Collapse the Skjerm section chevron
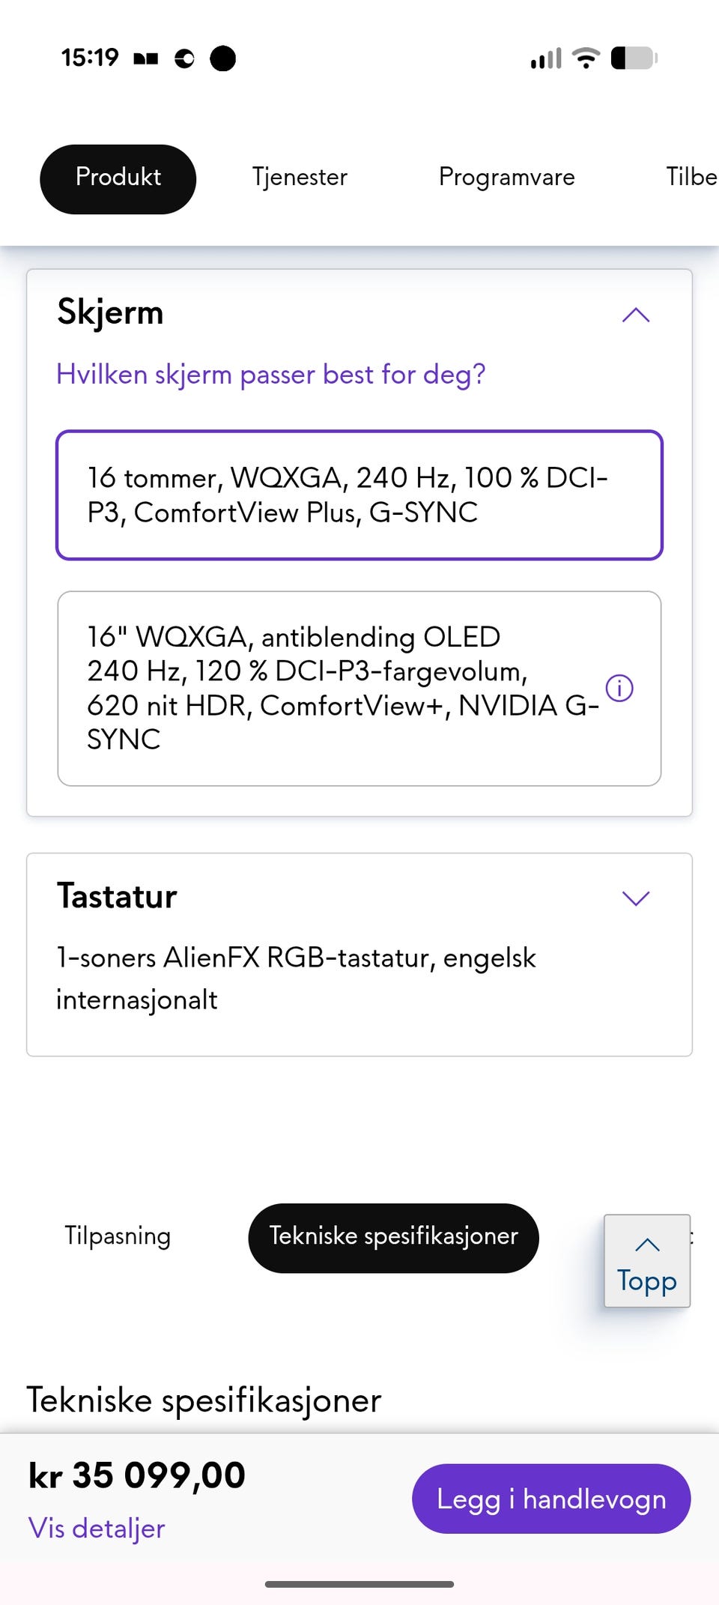This screenshot has height=1605, width=719. 635,315
